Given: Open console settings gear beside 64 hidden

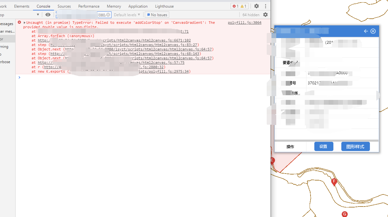Looking at the screenshot, I should tap(265, 15).
